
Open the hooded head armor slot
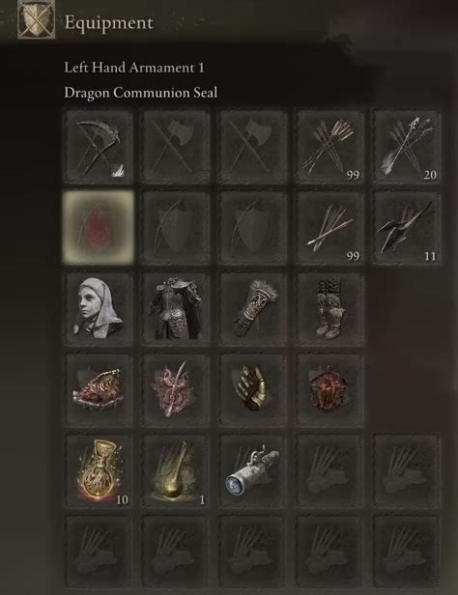pyautogui.click(x=99, y=309)
